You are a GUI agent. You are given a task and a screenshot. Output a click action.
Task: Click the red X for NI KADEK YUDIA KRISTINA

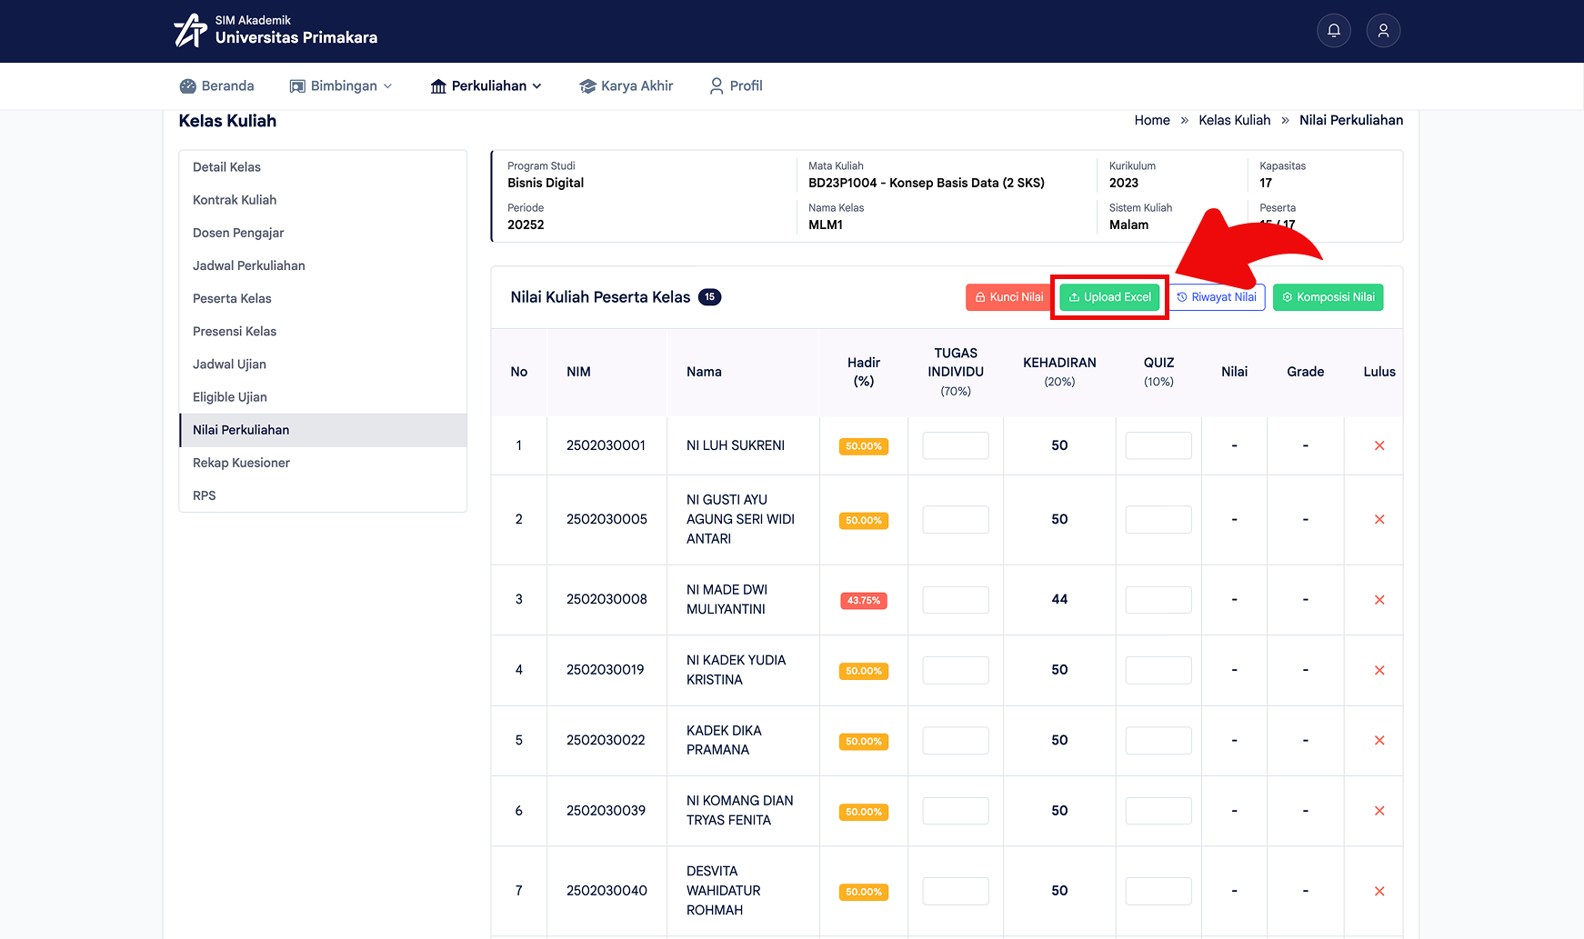(x=1379, y=670)
